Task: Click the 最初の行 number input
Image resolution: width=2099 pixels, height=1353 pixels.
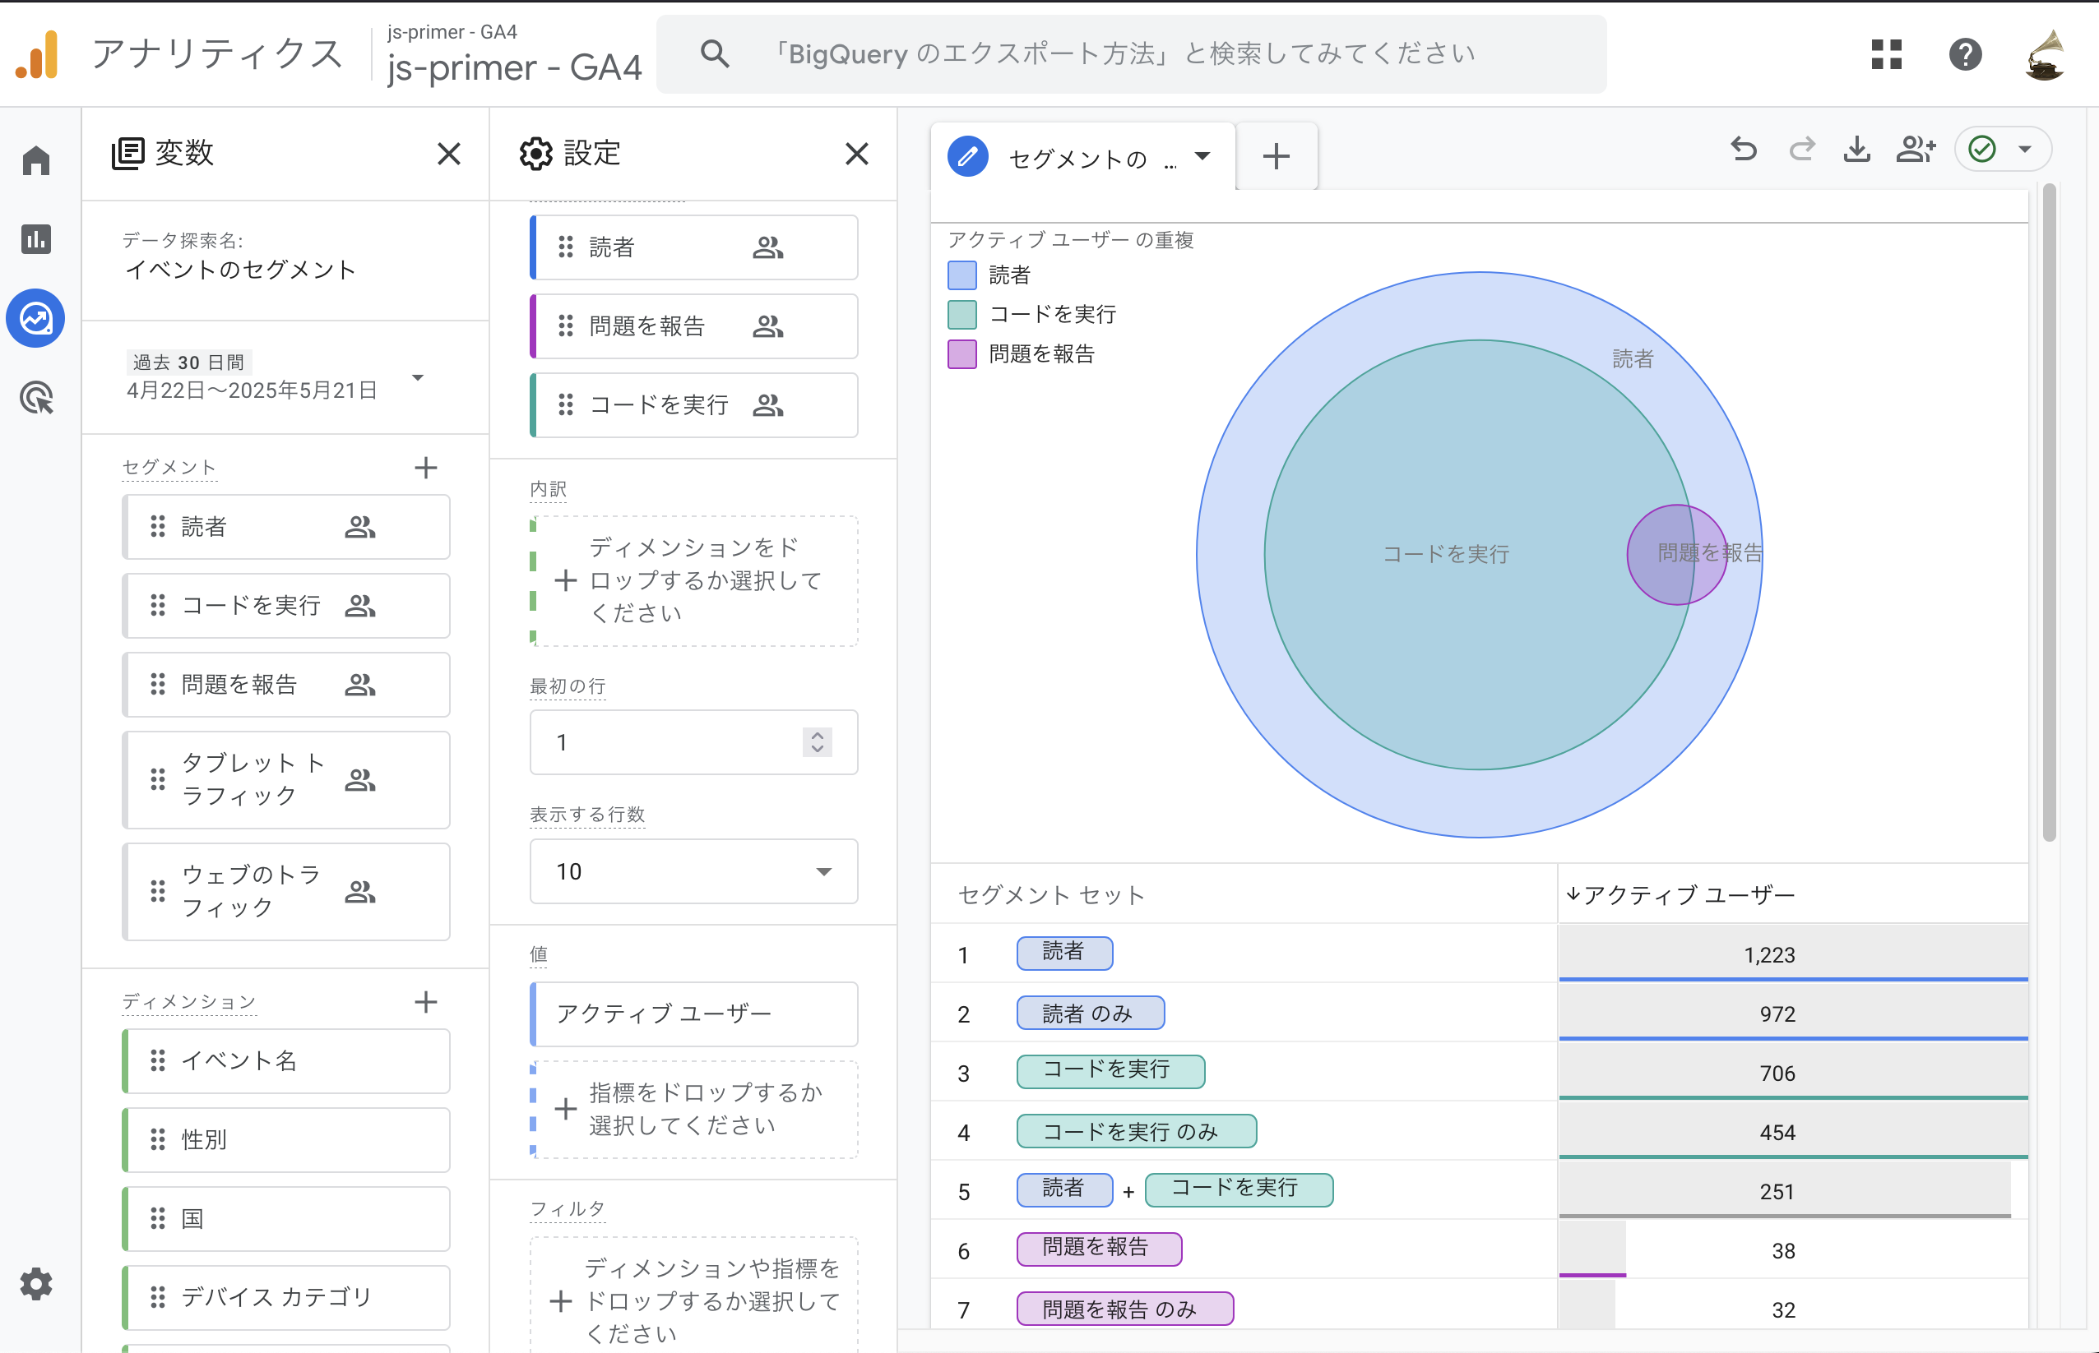Action: point(694,743)
